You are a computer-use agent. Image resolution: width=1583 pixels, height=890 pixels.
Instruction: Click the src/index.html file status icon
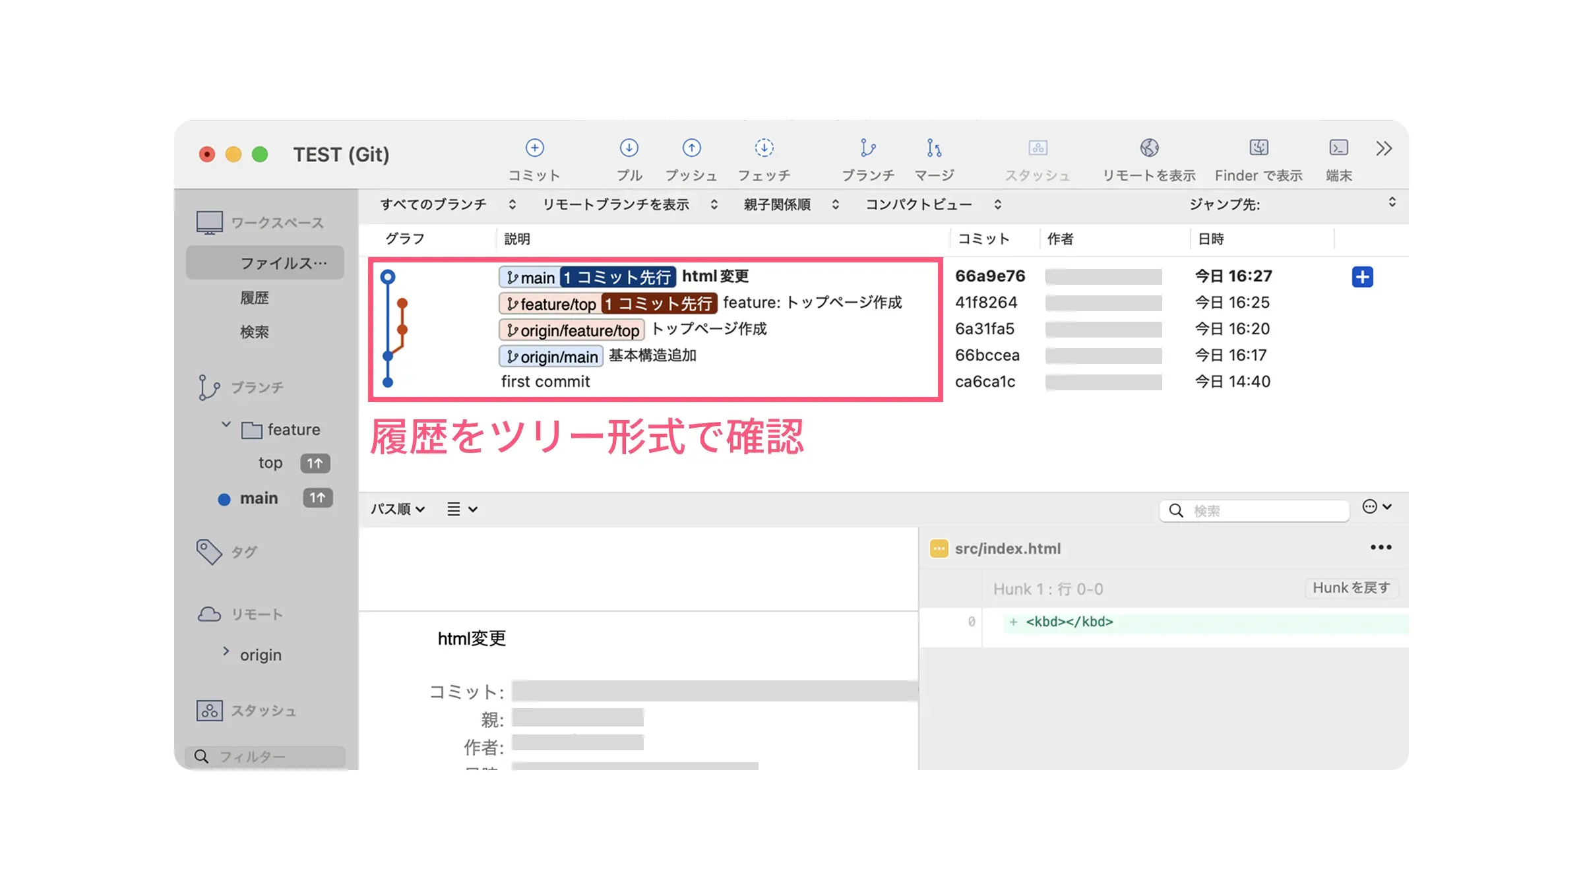tap(939, 549)
